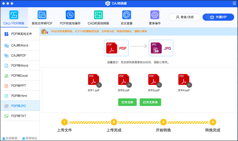
Task: Click step 1 circle 上传文件
Action: pos(64,122)
